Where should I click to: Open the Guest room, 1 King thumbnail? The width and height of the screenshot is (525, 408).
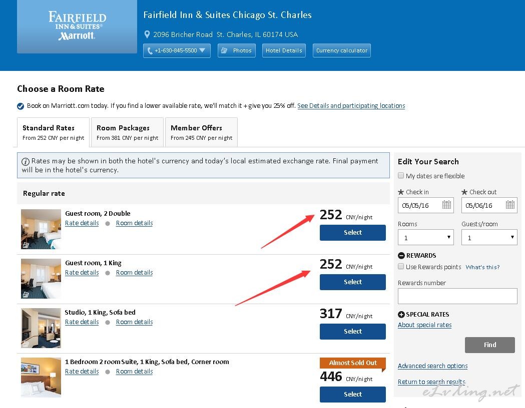point(41,278)
